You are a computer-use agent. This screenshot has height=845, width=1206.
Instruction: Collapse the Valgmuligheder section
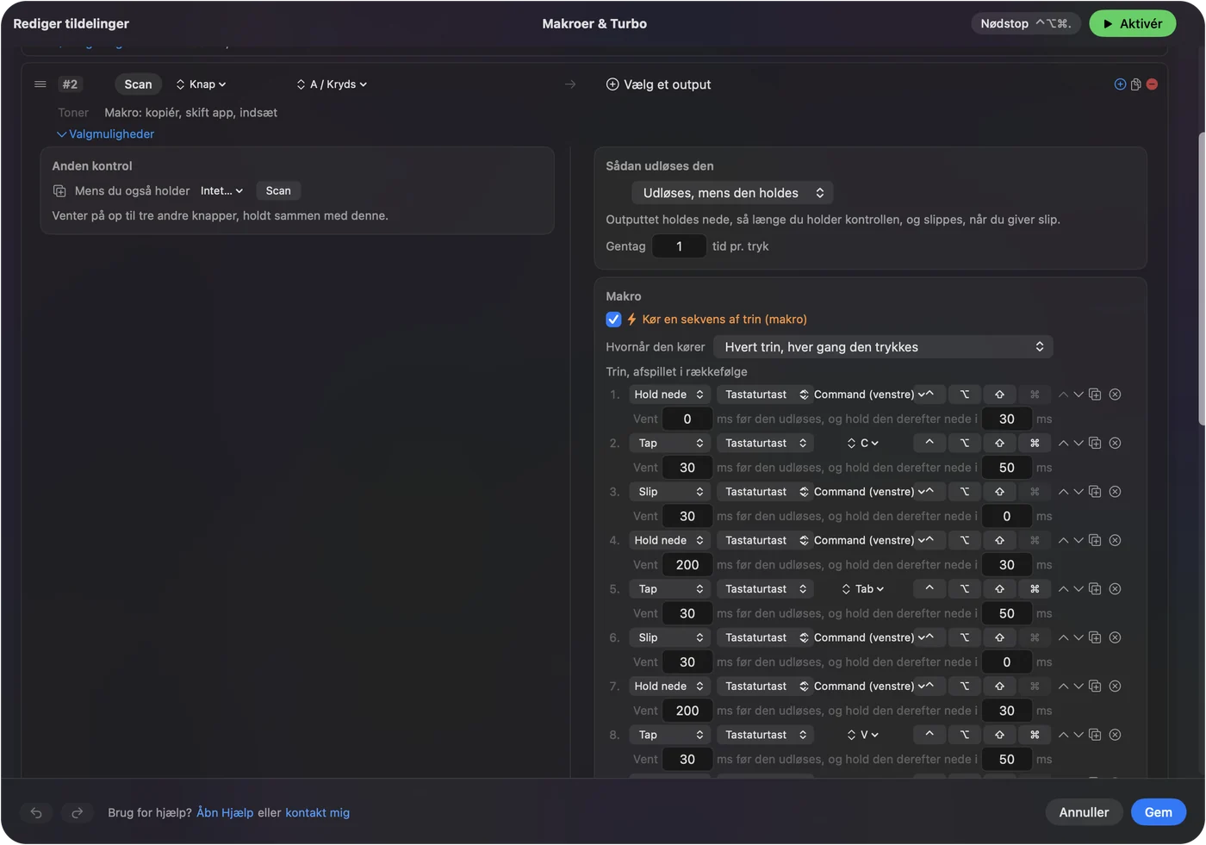[105, 134]
